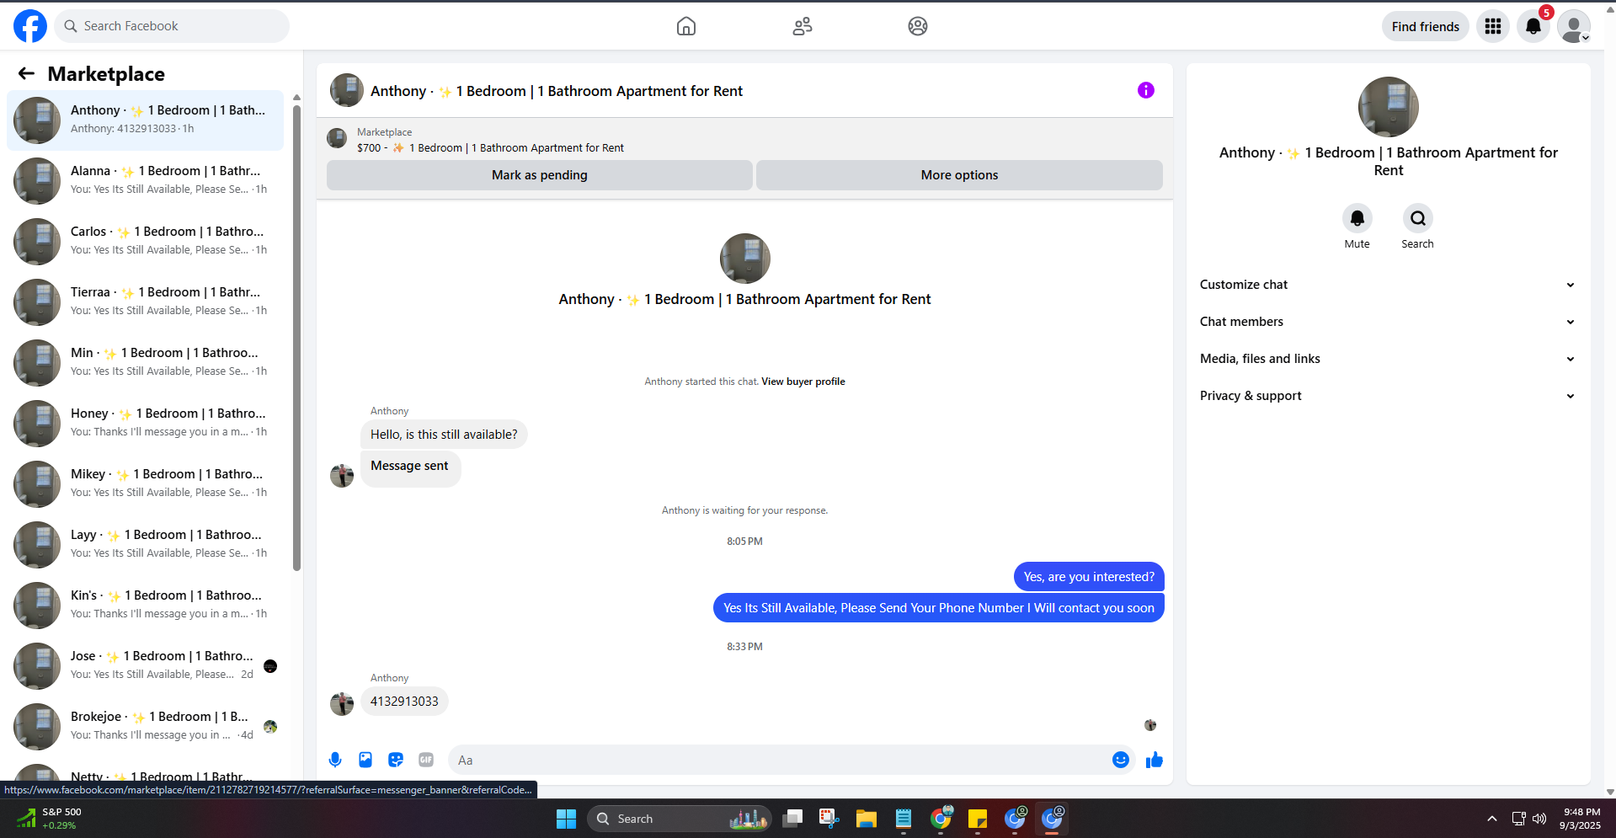Image resolution: width=1616 pixels, height=838 pixels.
Task: Focus the Search Facebook field
Action: coord(173,26)
